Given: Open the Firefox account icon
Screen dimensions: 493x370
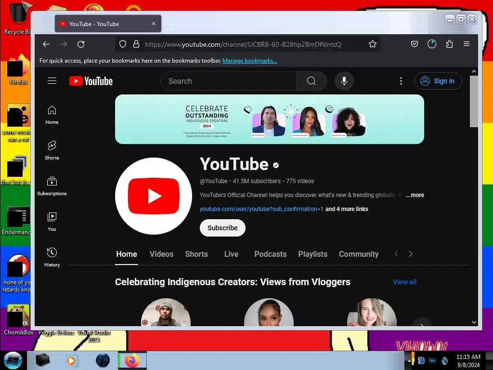Looking at the screenshot, I should [432, 44].
